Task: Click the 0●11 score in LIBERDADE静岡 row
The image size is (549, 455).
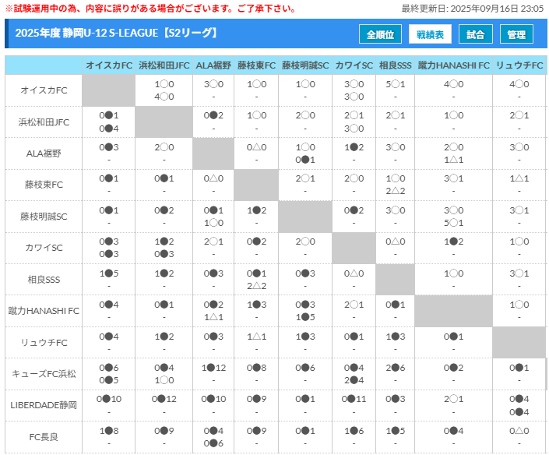Action: 354,399
